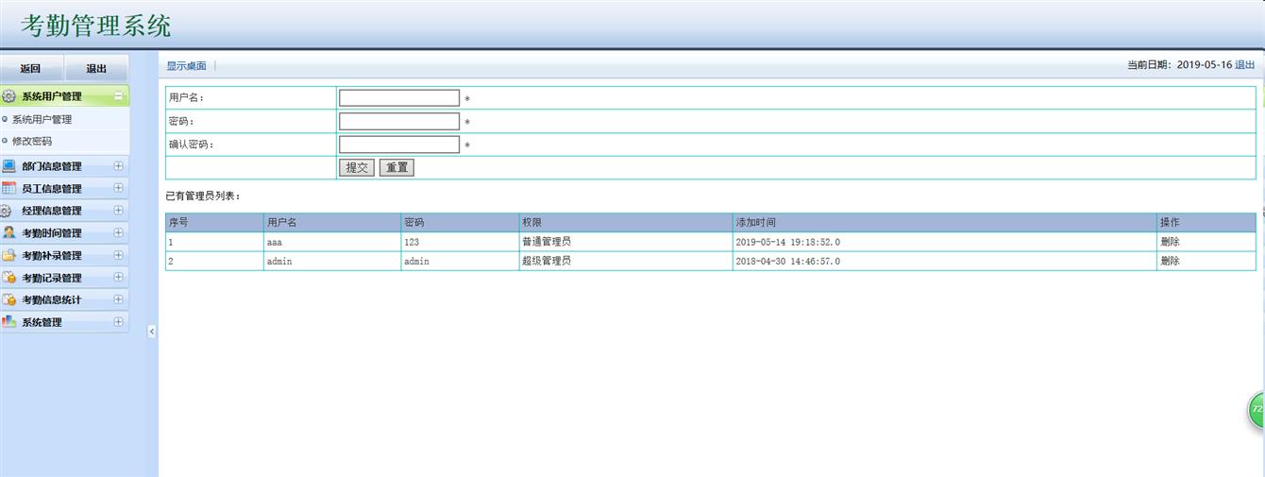Screen dimensions: 1265x477
Task: Focus the 用户名 input field
Action: (399, 97)
